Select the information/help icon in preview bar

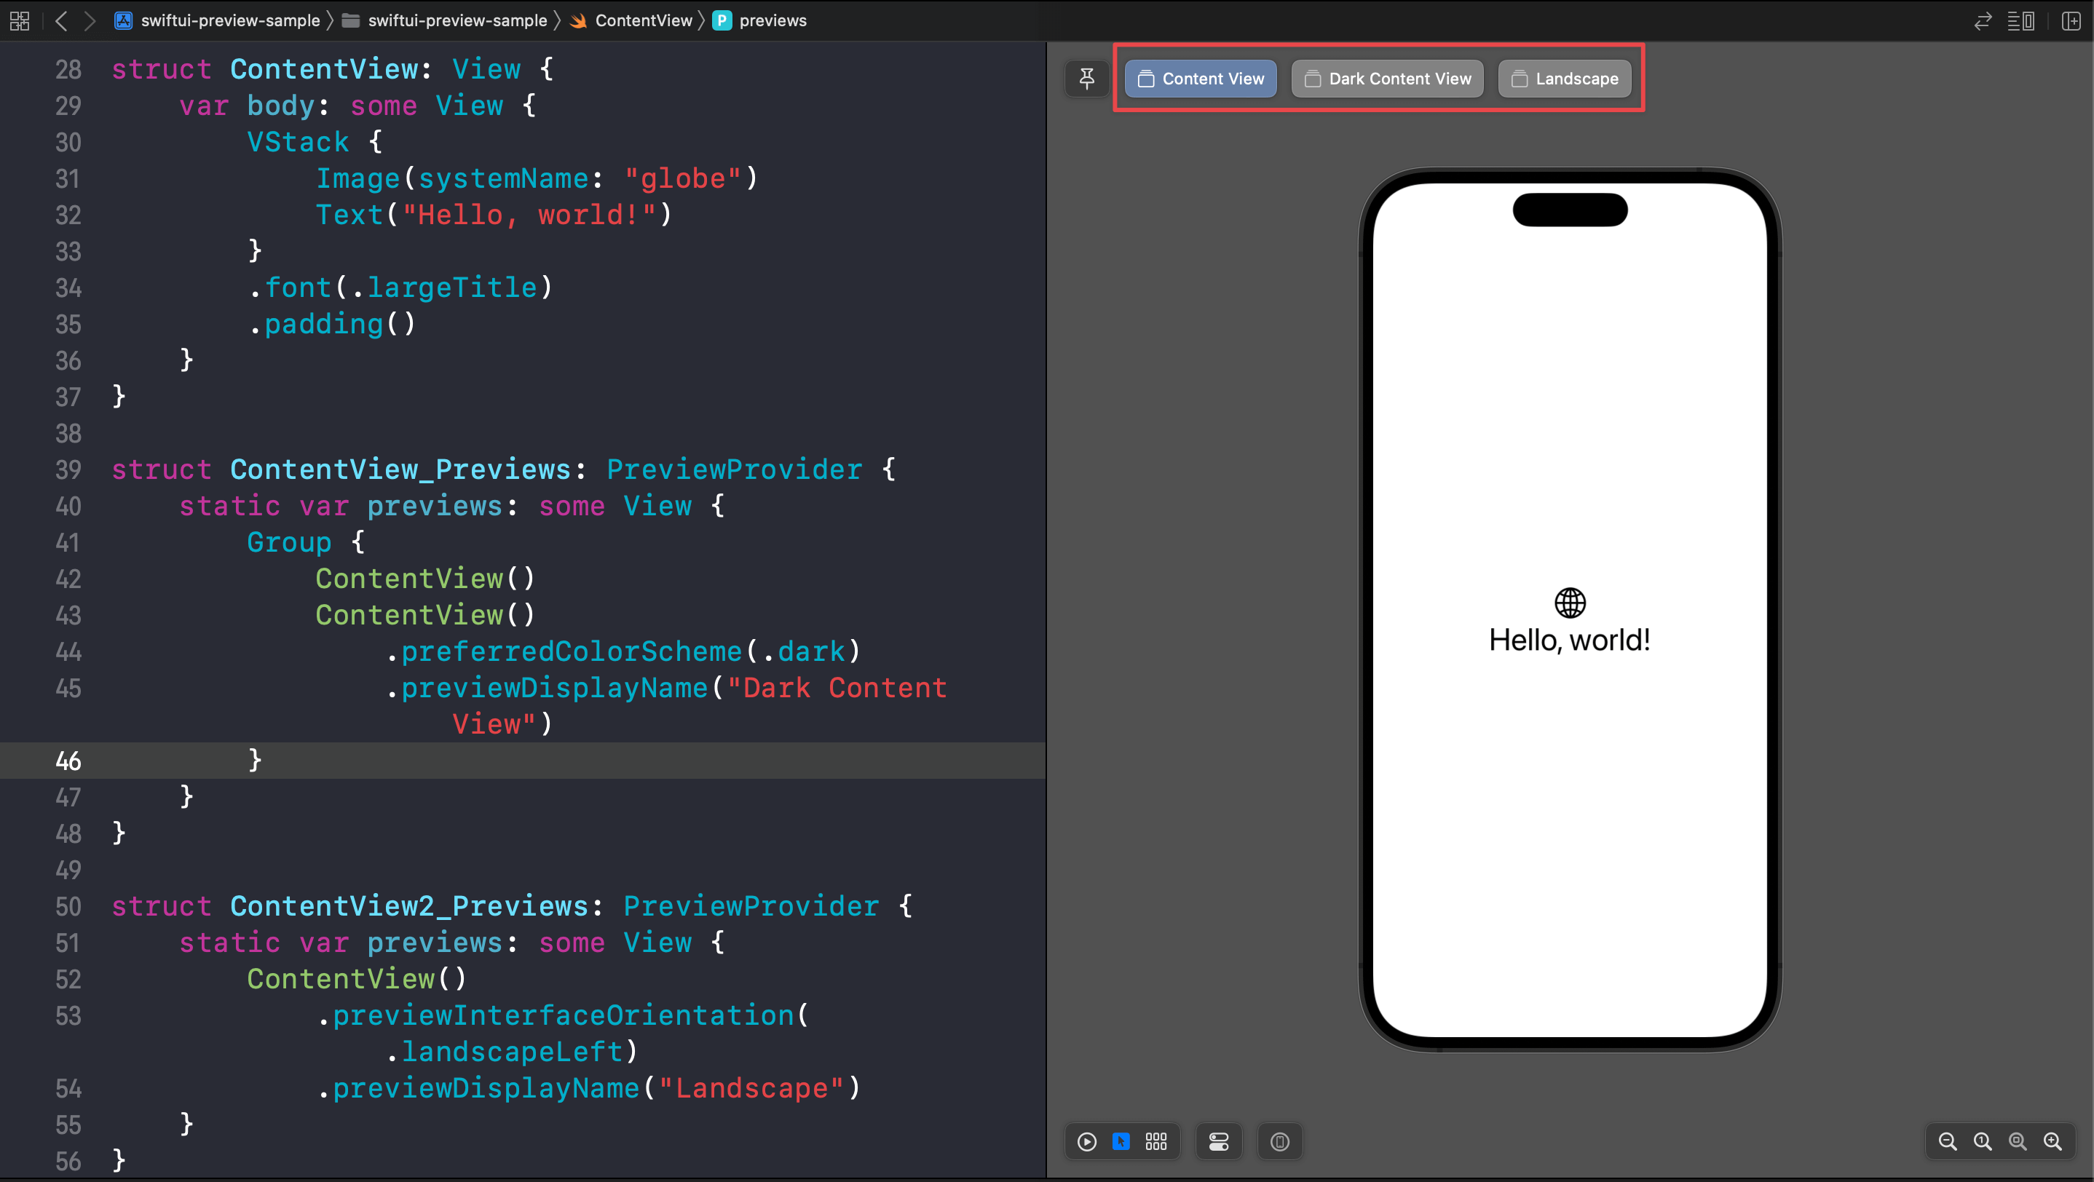pyautogui.click(x=1280, y=1142)
